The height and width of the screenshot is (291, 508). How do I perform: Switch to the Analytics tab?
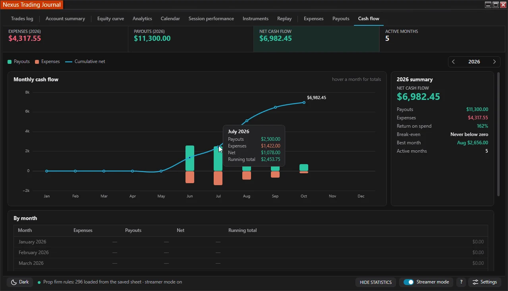[142, 19]
